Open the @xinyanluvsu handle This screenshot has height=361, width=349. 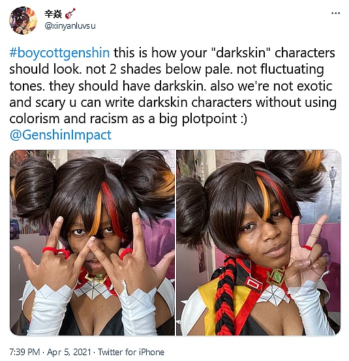[x=70, y=26]
